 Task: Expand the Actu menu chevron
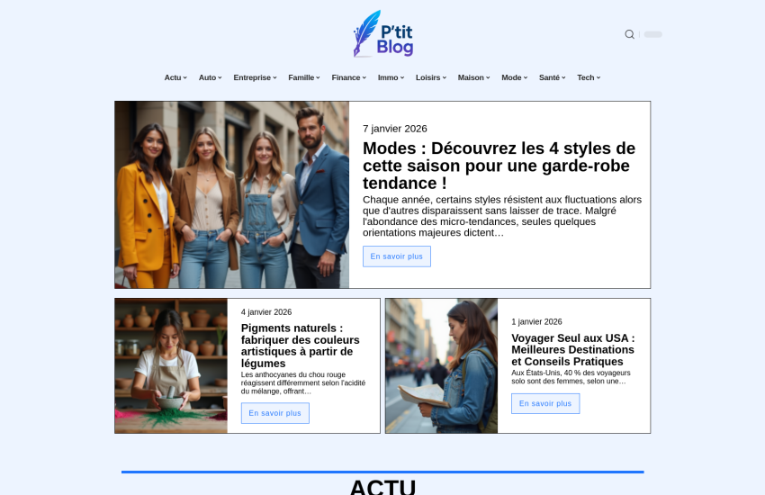click(x=184, y=77)
